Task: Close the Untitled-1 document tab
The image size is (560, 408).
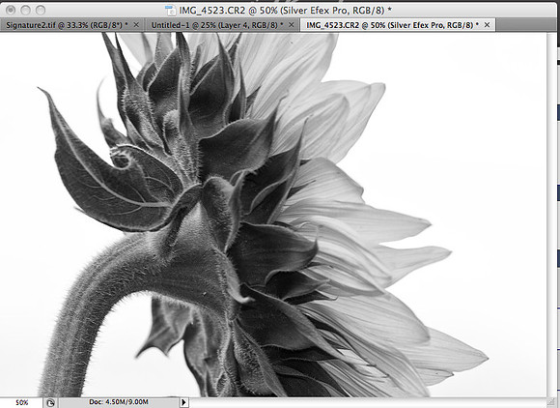Action: point(291,25)
